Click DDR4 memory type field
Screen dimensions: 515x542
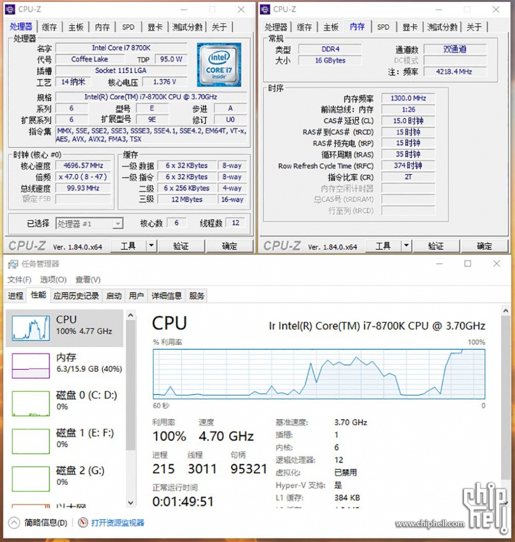point(331,49)
